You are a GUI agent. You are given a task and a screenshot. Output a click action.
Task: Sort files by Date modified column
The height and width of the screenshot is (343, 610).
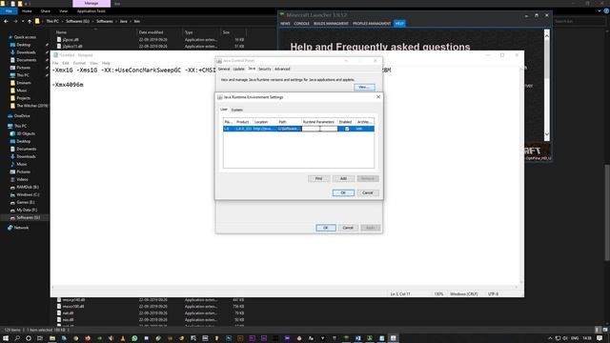click(x=151, y=32)
